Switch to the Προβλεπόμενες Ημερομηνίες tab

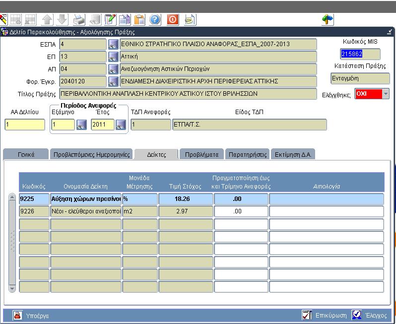click(91, 154)
